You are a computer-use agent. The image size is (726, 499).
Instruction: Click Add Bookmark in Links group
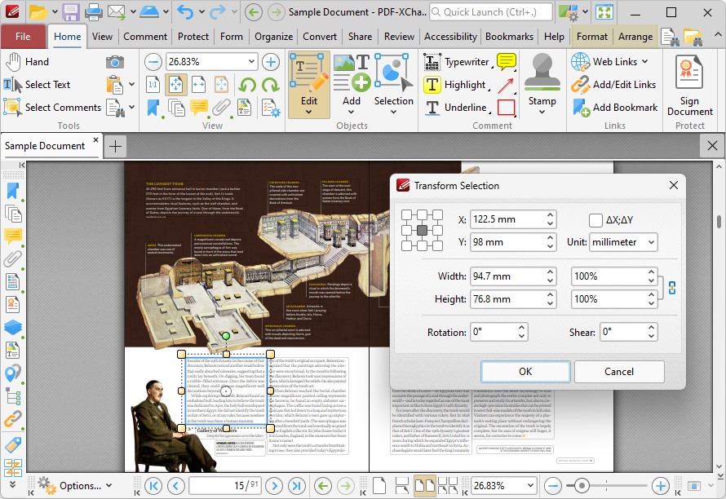615,108
